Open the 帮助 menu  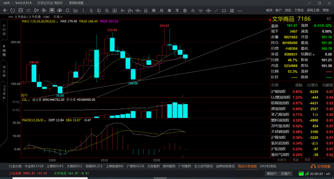coord(326,10)
